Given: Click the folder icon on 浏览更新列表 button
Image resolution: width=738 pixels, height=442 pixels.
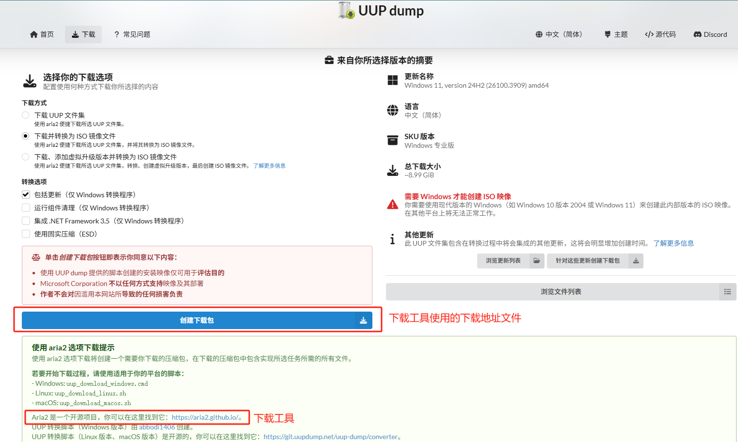Looking at the screenshot, I should (x=537, y=261).
